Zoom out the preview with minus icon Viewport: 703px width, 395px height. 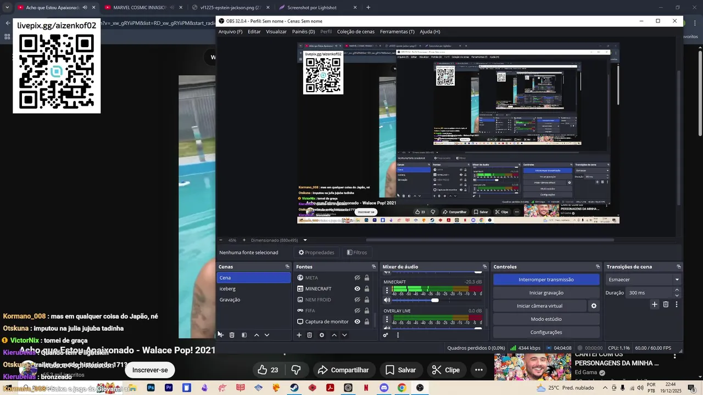coord(221,240)
